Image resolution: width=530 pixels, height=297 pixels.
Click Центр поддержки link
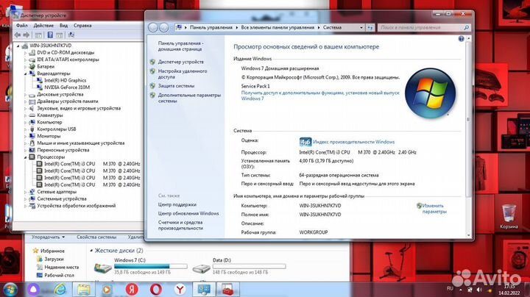(177, 204)
